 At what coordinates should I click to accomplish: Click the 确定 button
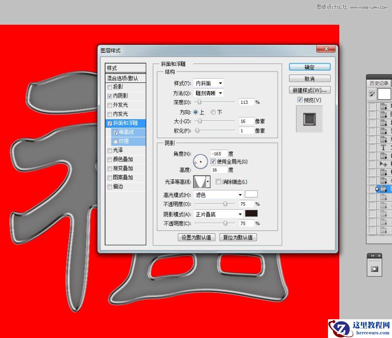309,67
